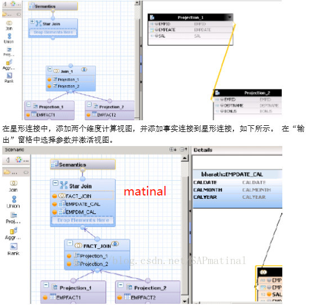Collapse the upper Projection_2 node
Viewport: 330px width, 305px height.
[89, 104]
